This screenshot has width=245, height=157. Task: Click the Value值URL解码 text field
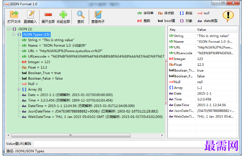119,144
